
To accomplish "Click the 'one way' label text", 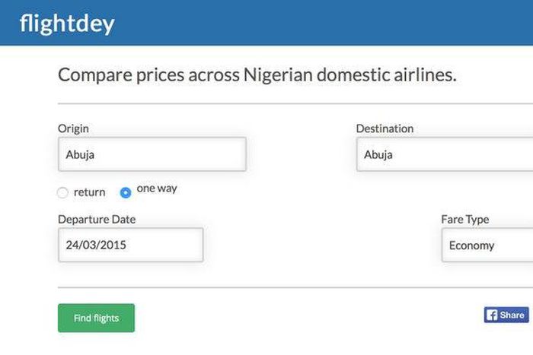I will [157, 189].
